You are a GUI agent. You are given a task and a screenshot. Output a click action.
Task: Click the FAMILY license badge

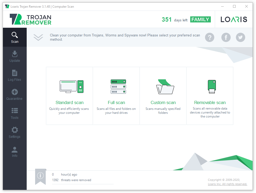pyautogui.click(x=200, y=20)
